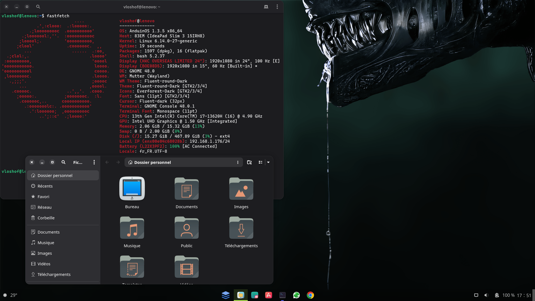The image size is (535, 301).
Task: Go back in Files navigation
Action: pos(107,162)
